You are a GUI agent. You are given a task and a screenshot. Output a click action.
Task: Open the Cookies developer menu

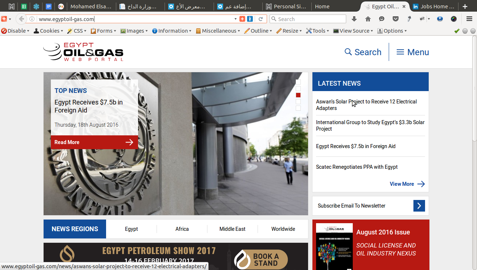[x=48, y=31]
